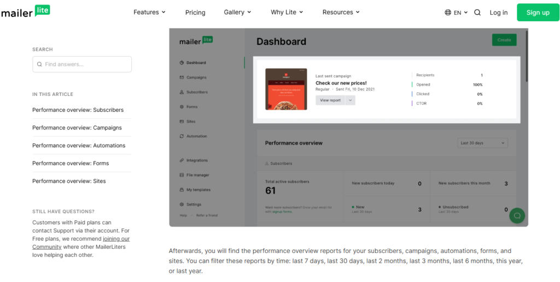560x282 pixels.
Task: Click the New subscribers today label
Action: click(x=373, y=183)
